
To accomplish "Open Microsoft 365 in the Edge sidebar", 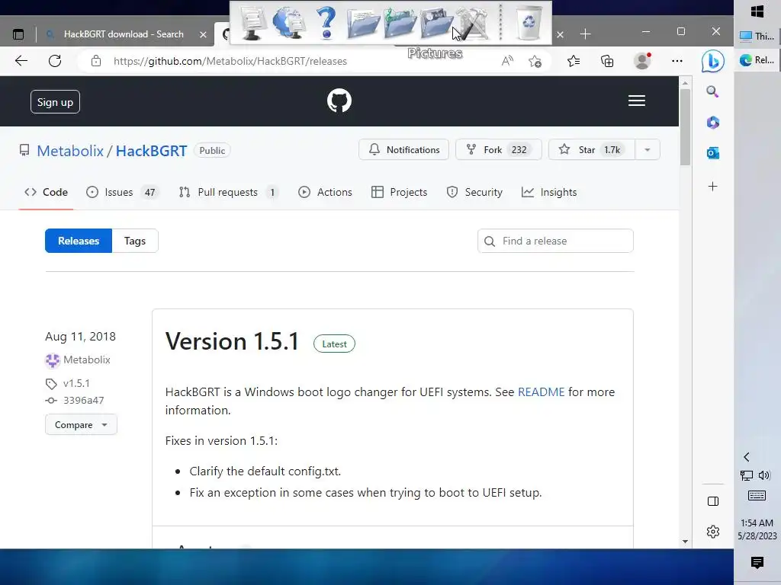I will click(713, 123).
